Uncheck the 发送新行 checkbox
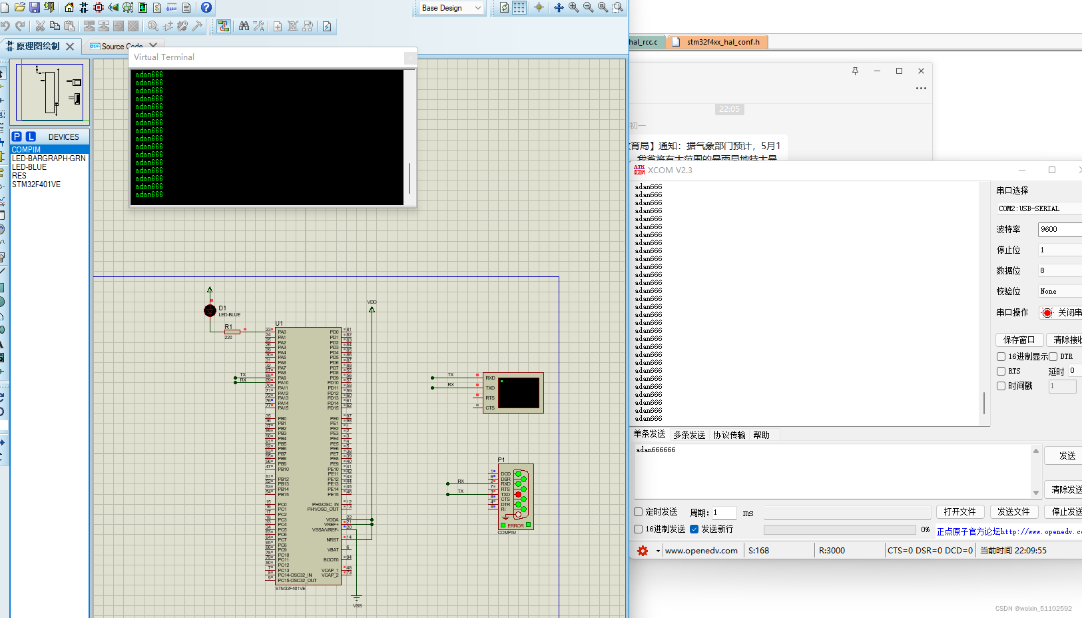The image size is (1082, 618). coord(694,529)
